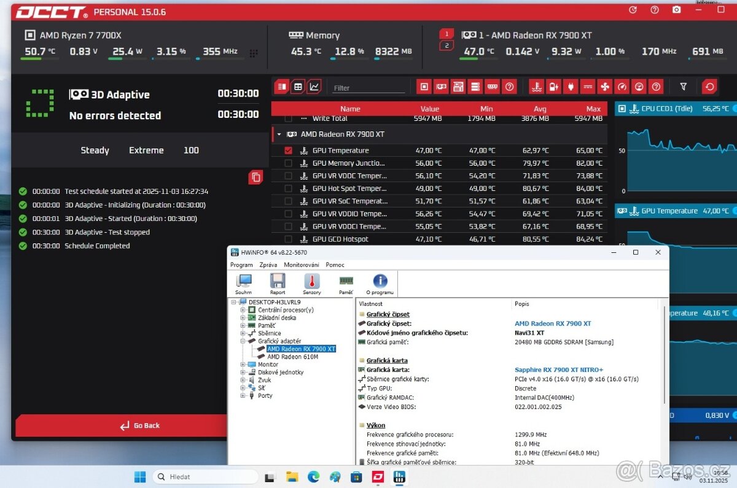737x488 pixels.
Task: Switch OCCT monitoring to graph view
Action: point(314,87)
